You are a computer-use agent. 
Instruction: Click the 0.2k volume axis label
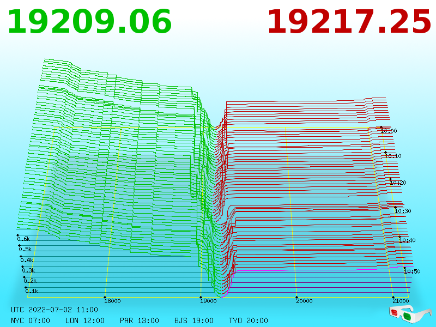coord(31,281)
